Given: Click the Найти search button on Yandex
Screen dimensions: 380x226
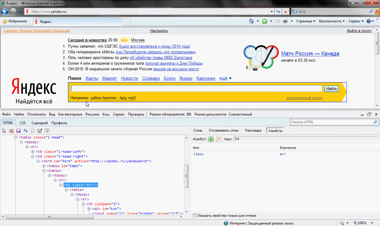Looking at the screenshot, I should (x=331, y=89).
